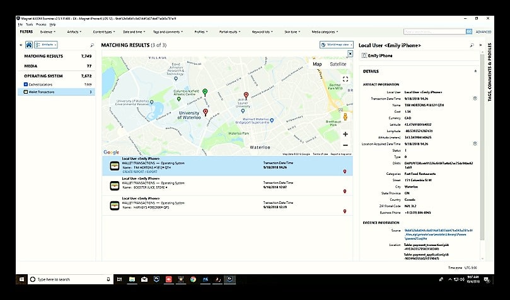
Task: Click the details panel vertical scrollbar
Action: coord(482,148)
